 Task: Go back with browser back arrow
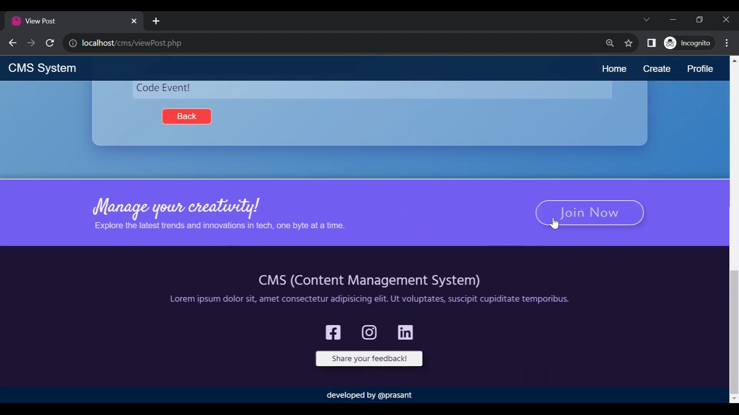13,43
